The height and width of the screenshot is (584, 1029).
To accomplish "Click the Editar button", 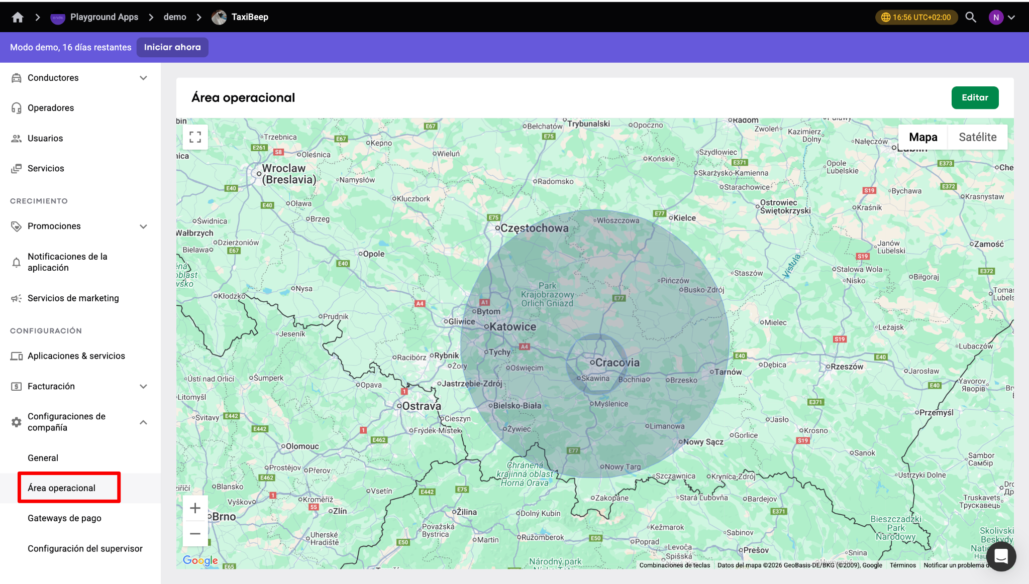I will (x=975, y=97).
